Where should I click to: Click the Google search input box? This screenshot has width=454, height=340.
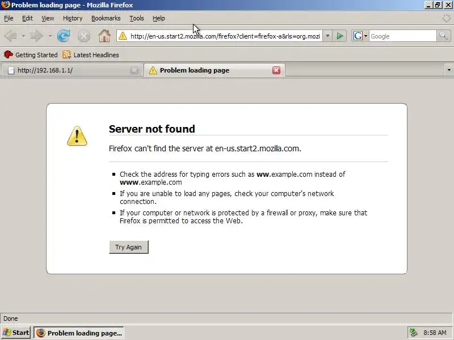pos(402,36)
